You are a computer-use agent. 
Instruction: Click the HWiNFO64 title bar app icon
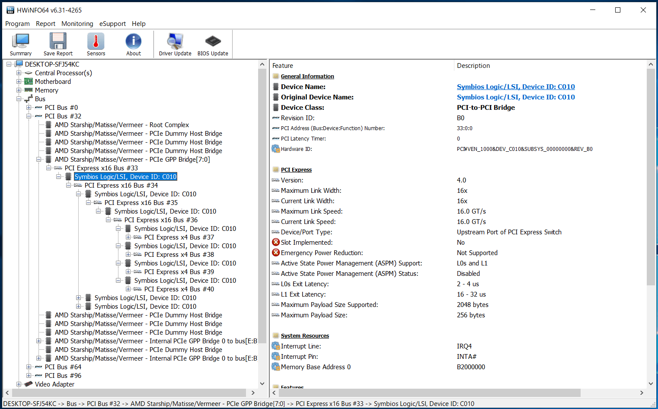tap(10, 10)
